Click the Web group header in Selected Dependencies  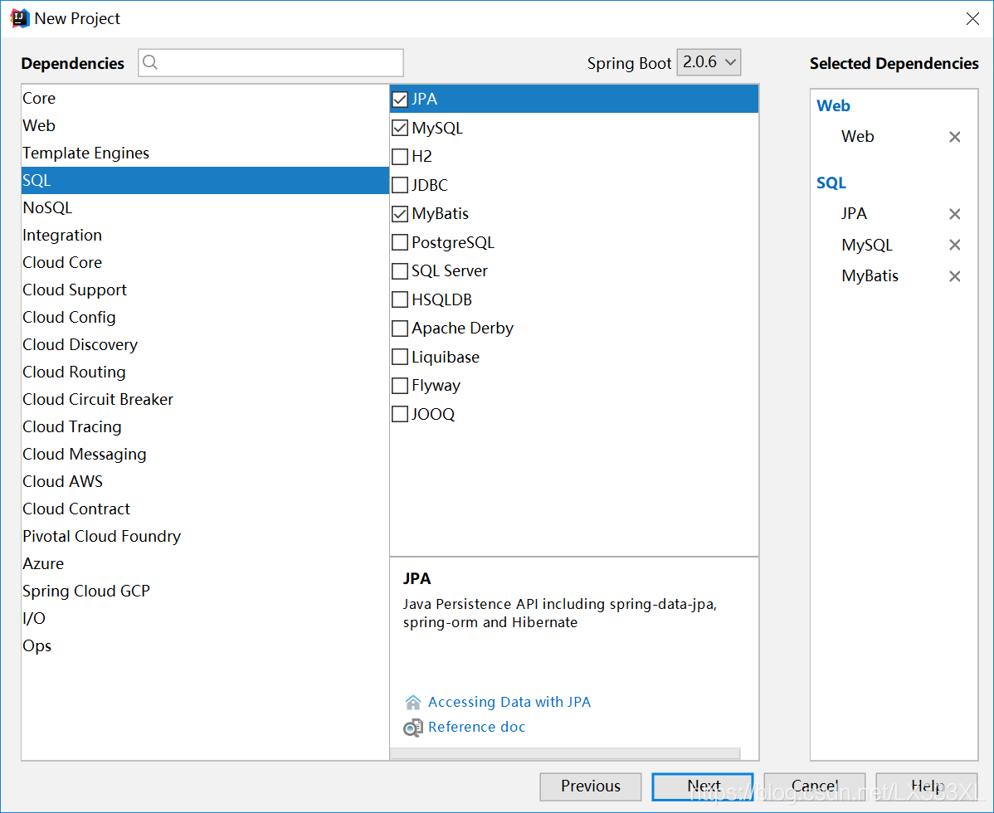click(x=833, y=106)
